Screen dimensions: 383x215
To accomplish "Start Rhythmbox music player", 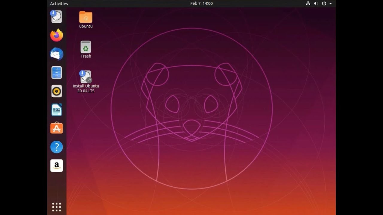I will 57,91.
